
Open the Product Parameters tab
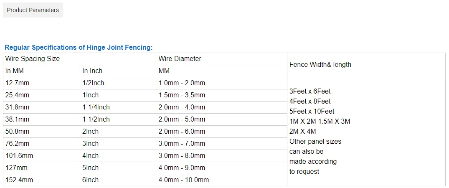(x=33, y=10)
